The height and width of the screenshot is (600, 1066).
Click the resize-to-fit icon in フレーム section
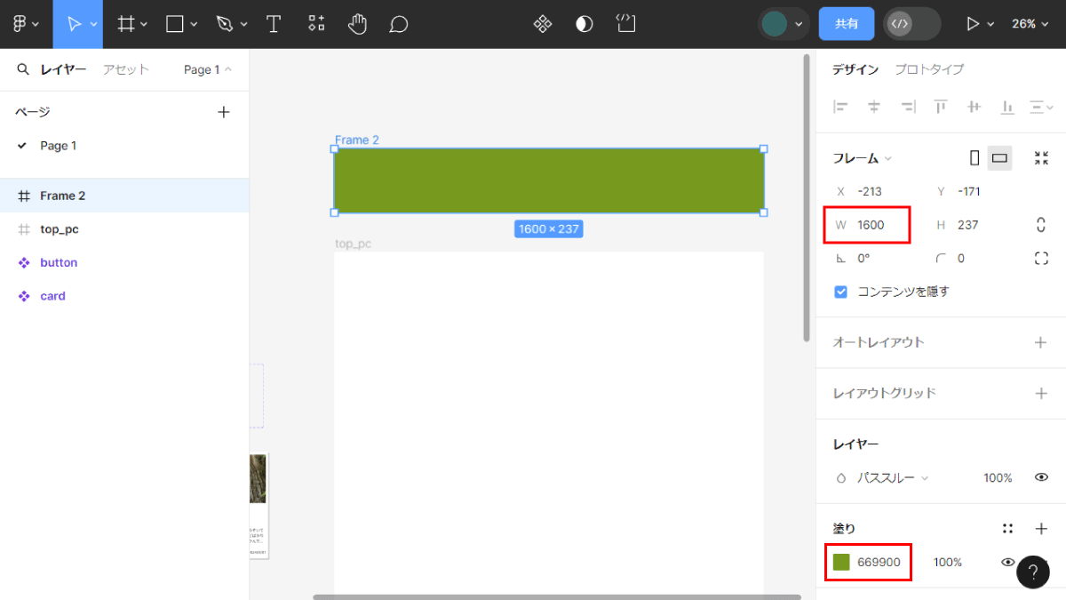click(1041, 158)
